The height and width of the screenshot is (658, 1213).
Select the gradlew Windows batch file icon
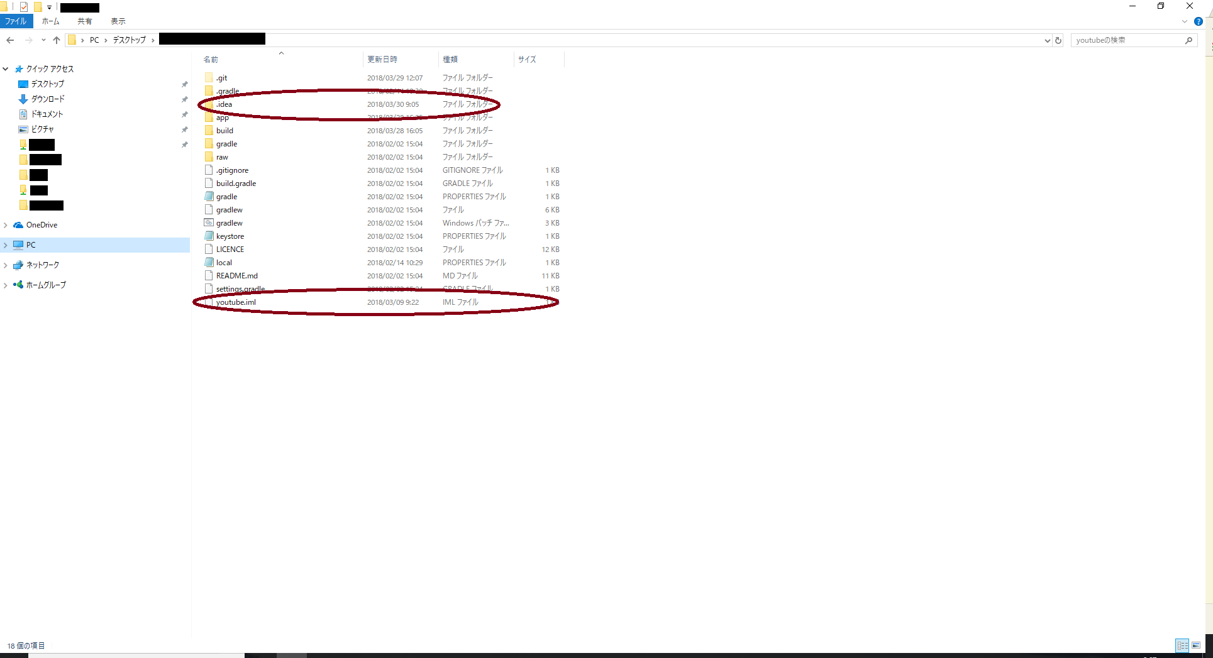[x=209, y=223]
